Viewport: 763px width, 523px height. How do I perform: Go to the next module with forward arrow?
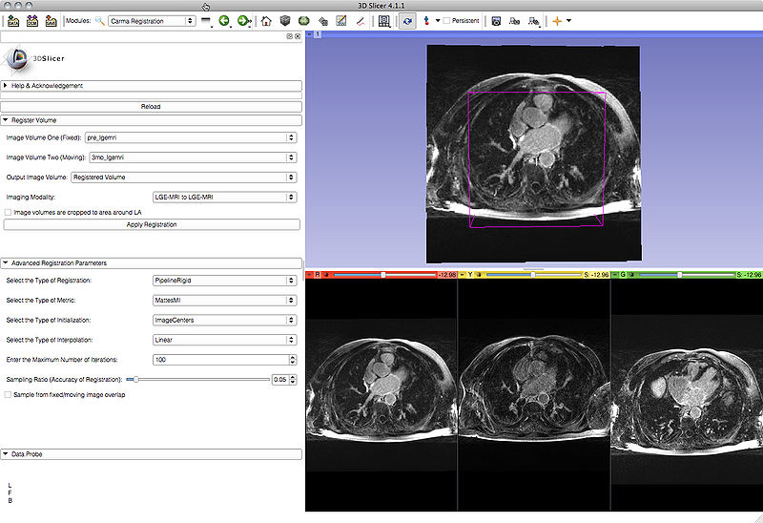(244, 20)
